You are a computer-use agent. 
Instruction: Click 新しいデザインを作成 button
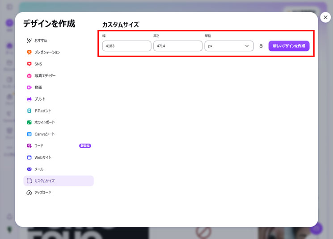(x=289, y=46)
